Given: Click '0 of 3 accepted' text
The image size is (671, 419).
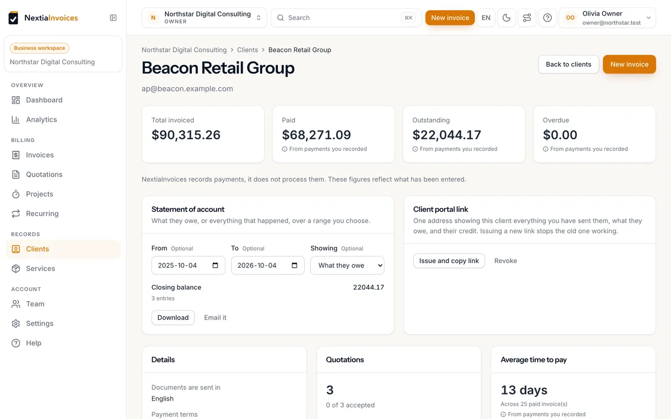Looking at the screenshot, I should click(x=351, y=405).
